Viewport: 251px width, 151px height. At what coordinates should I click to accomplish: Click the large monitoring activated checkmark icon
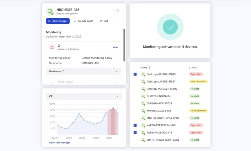pyautogui.click(x=170, y=28)
